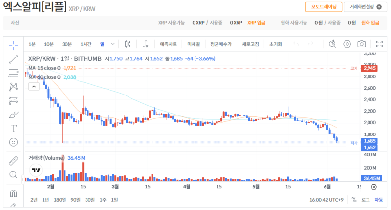
Task: Select the crosshair cursor tool
Action: click(14, 45)
